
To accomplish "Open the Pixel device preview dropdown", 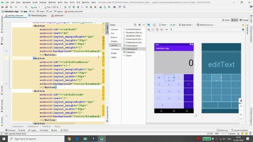I will click(163, 25).
